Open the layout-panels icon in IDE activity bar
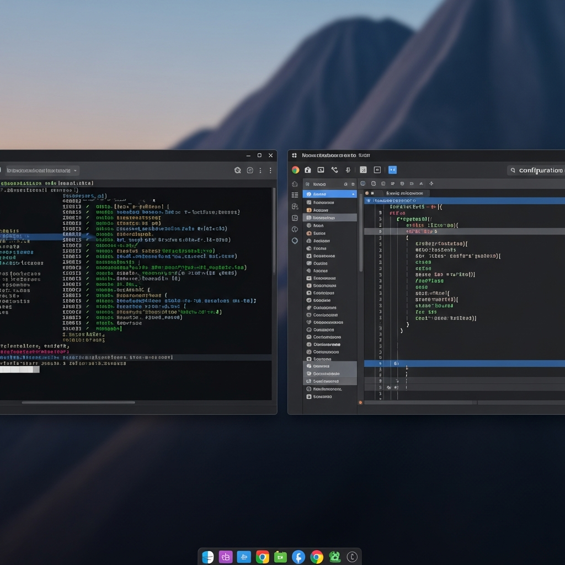 (x=295, y=218)
